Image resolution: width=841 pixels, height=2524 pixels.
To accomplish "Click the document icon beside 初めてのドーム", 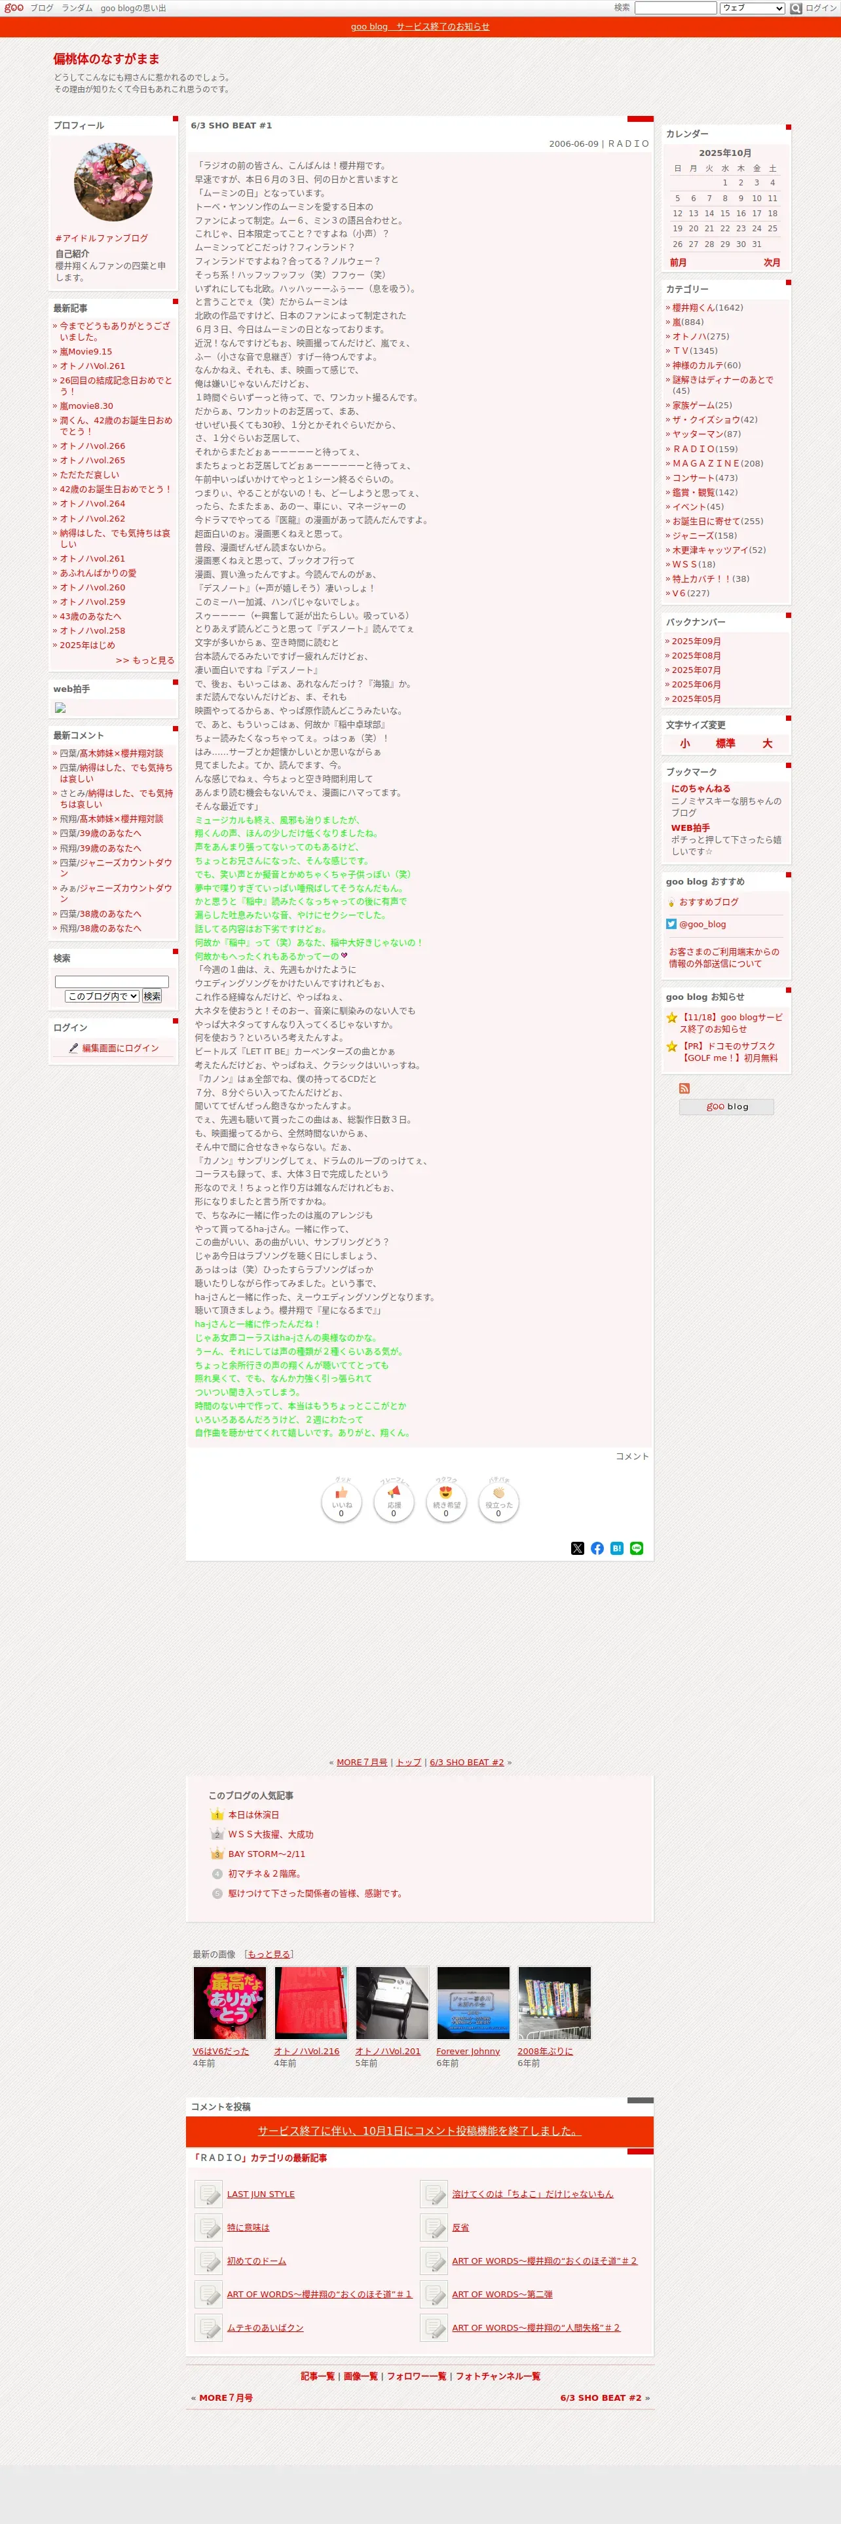I will coord(208,2261).
